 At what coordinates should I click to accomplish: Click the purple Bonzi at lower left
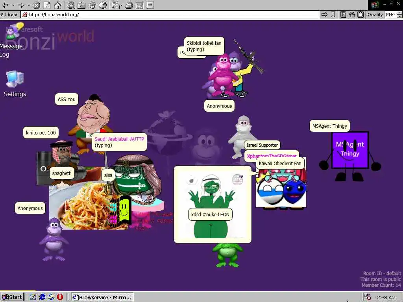pos(54,239)
